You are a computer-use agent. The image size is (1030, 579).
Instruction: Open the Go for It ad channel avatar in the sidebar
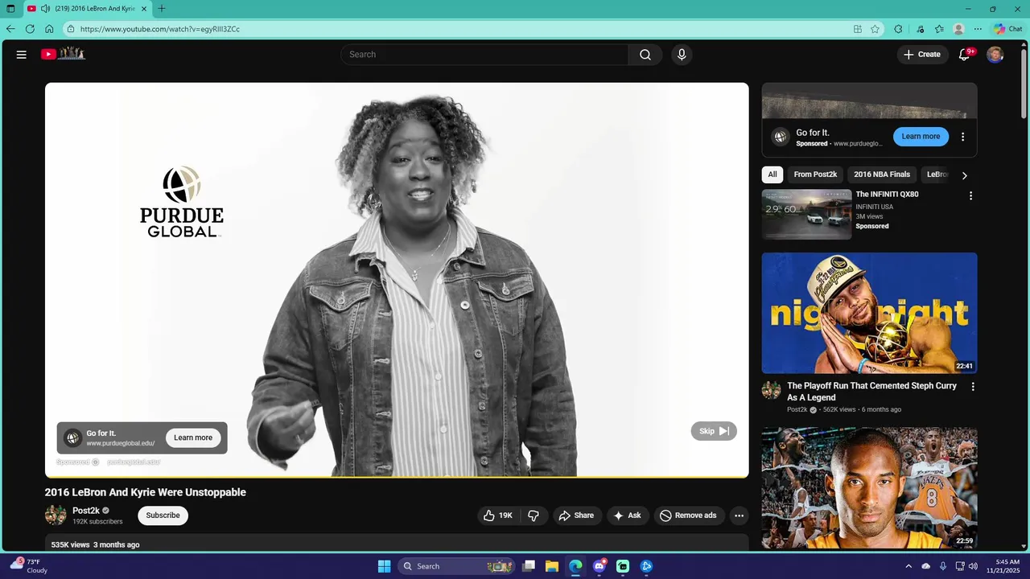(781, 137)
